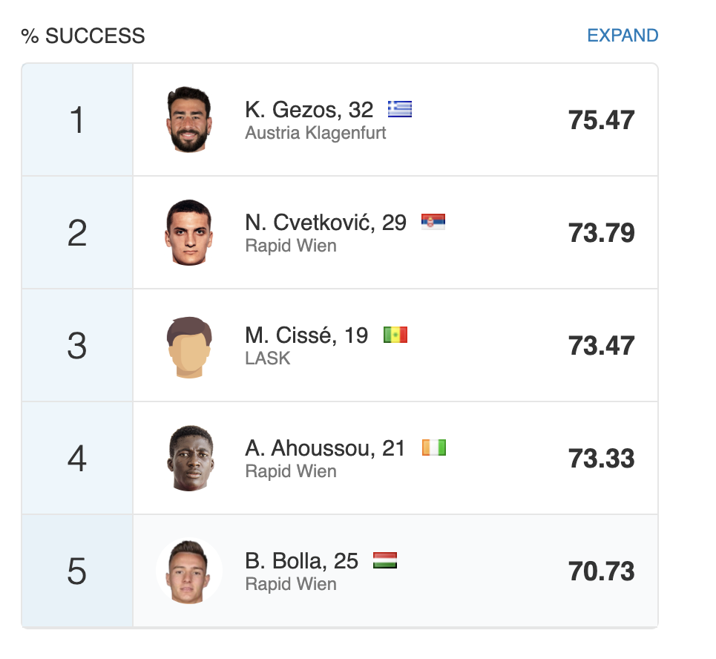Click N. Cvetković player photo
The image size is (716, 659).
click(x=189, y=232)
